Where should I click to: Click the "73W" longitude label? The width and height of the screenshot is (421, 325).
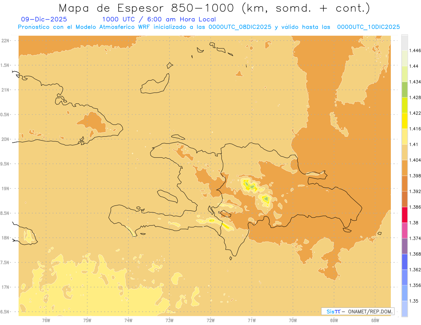(x=169, y=320)
